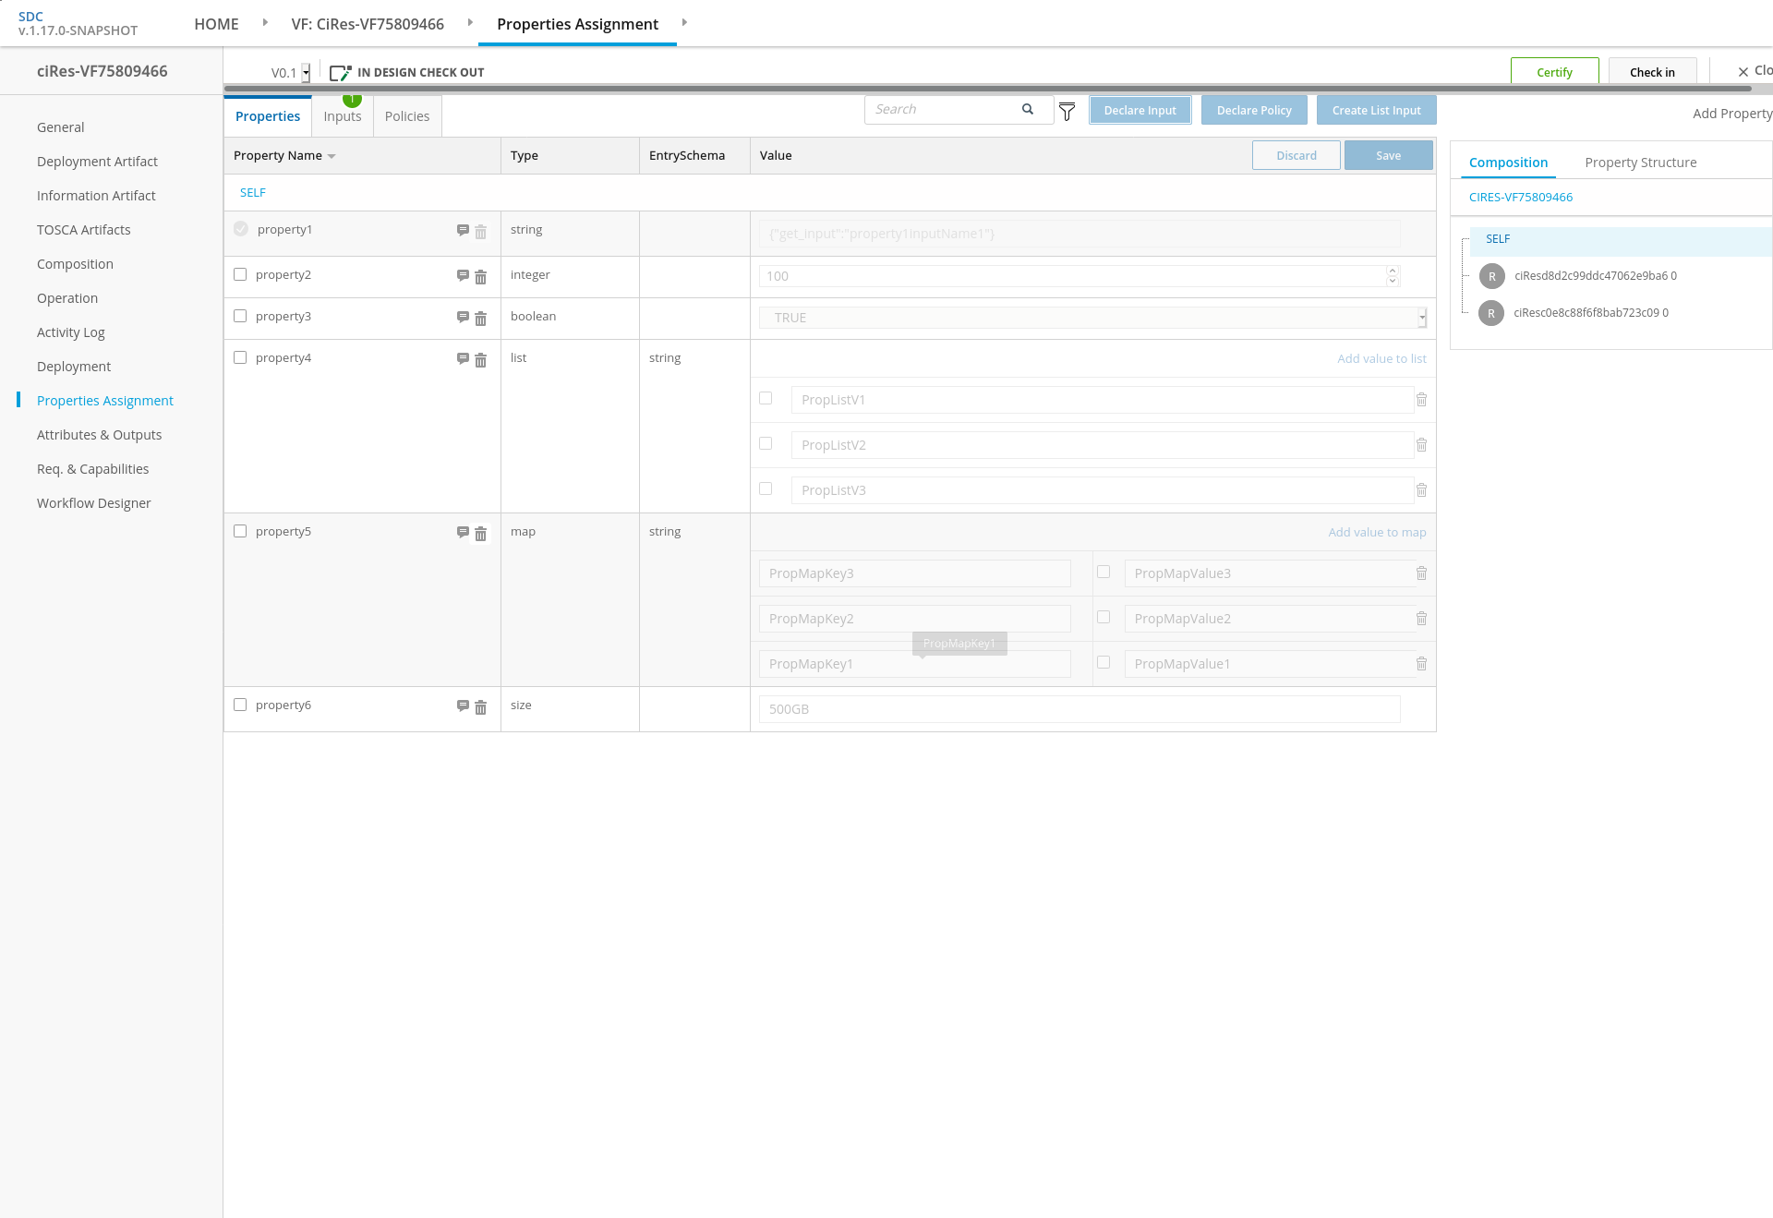Click the green Inputs notification badge
Image resolution: width=1773 pixels, height=1218 pixels.
(352, 100)
